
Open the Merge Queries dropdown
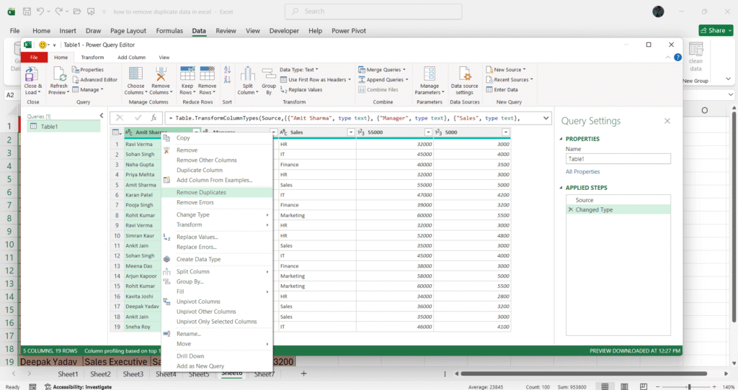click(x=382, y=70)
